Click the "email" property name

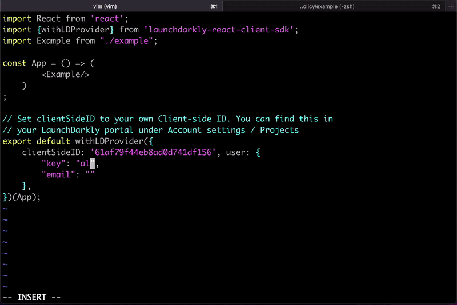click(x=58, y=174)
